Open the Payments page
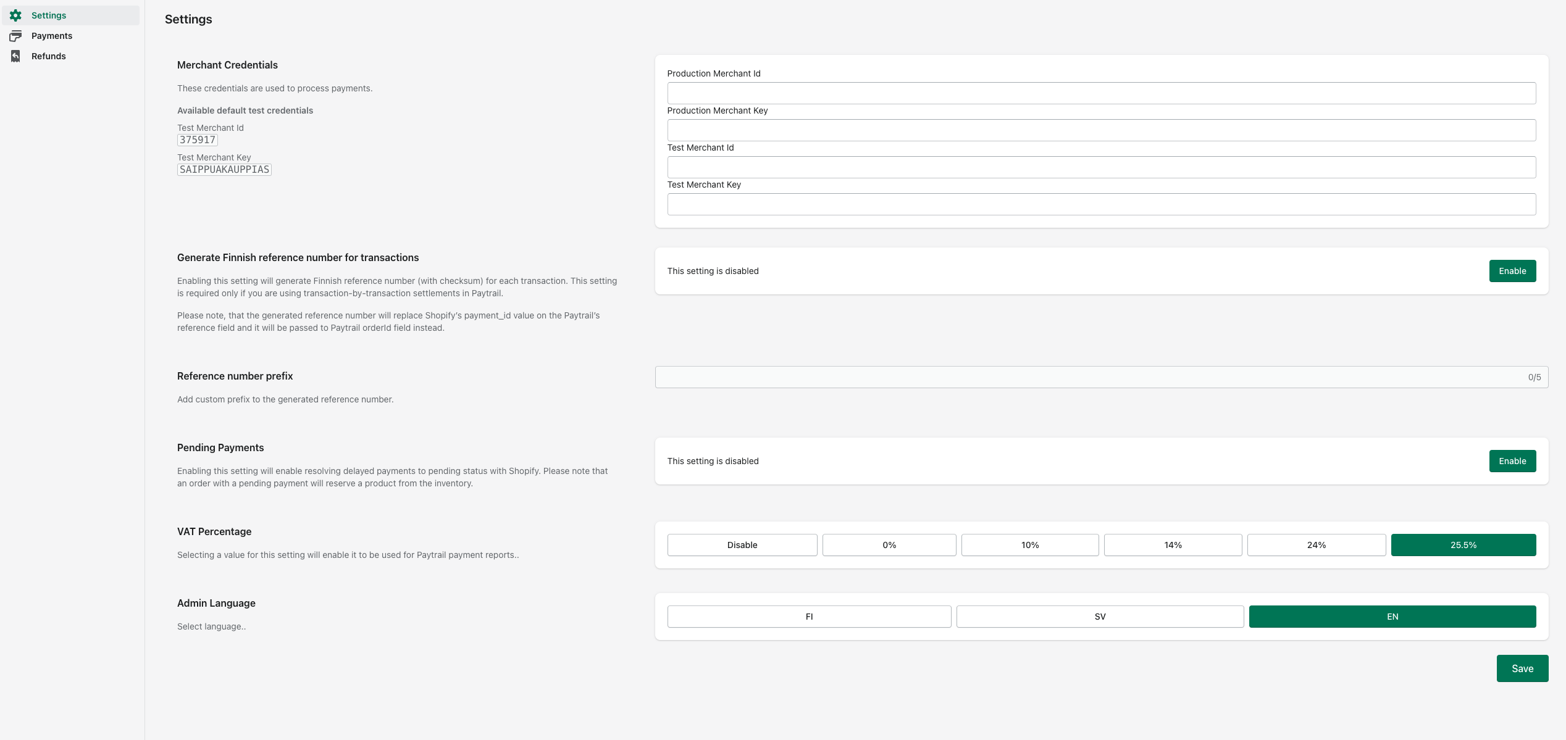Image resolution: width=1566 pixels, height=740 pixels. [52, 35]
